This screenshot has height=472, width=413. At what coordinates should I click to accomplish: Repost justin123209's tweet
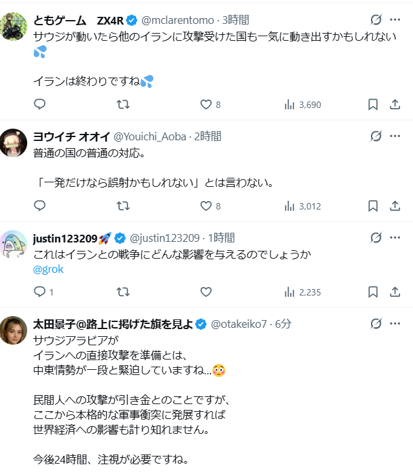click(122, 292)
